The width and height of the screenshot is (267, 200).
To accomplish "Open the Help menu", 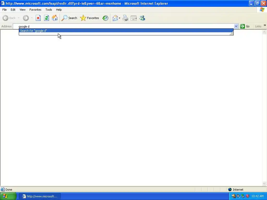I will tap(59, 10).
